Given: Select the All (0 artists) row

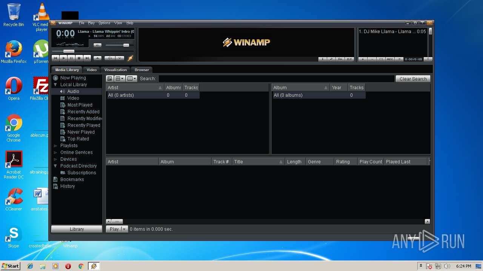Looking at the screenshot, I should (x=153, y=95).
